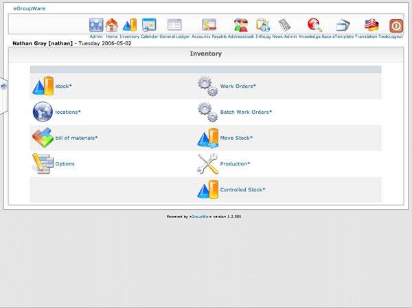Open the locations* link
The image size is (412, 308).
coord(68,112)
